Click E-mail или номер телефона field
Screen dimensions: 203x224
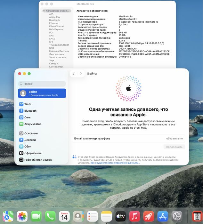coord(128,139)
